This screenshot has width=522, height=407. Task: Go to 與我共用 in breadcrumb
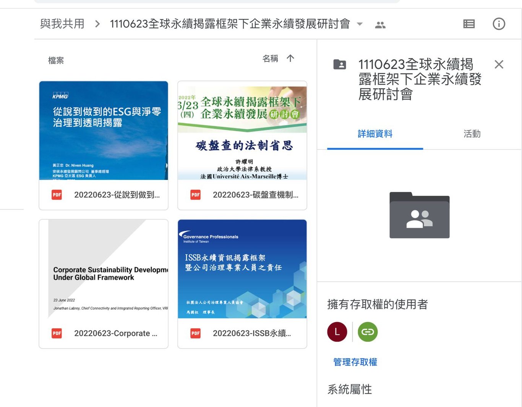pos(62,24)
